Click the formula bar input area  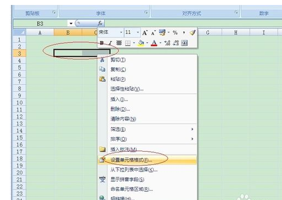click(x=193, y=24)
